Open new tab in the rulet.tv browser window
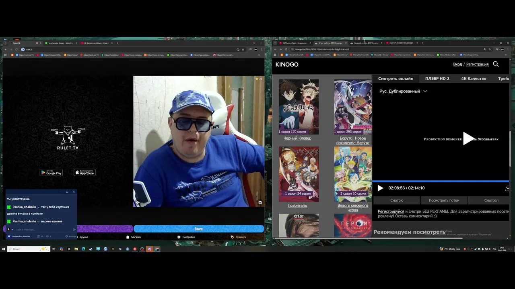The width and height of the screenshot is (515, 289). click(117, 43)
